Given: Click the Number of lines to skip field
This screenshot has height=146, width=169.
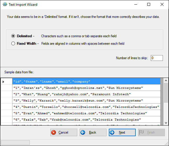Looking at the screenshot, I should (x=157, y=58).
